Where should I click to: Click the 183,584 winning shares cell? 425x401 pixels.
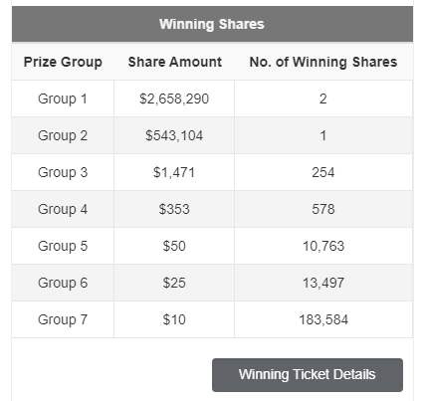pos(323,319)
